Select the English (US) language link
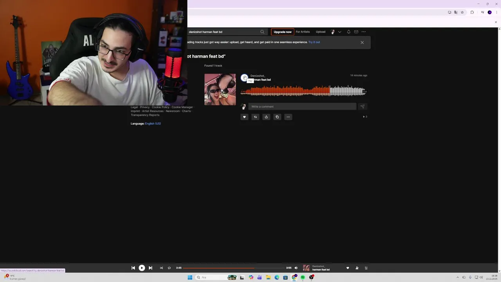Image resolution: width=501 pixels, height=282 pixels. pos(153,124)
